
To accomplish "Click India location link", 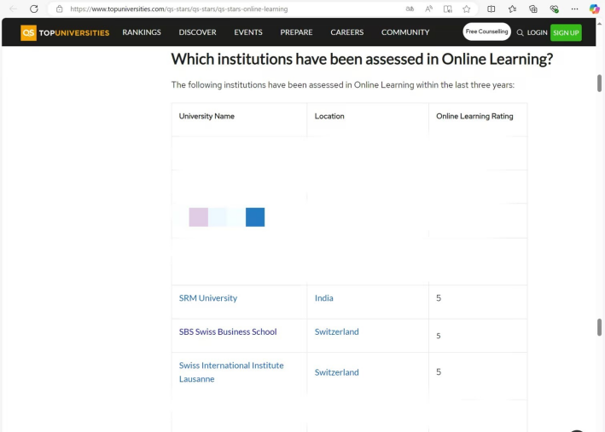I will pyautogui.click(x=323, y=298).
